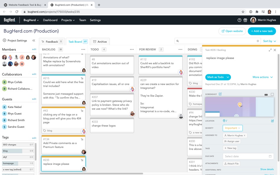Expand the Sort by dropdown

269,41
